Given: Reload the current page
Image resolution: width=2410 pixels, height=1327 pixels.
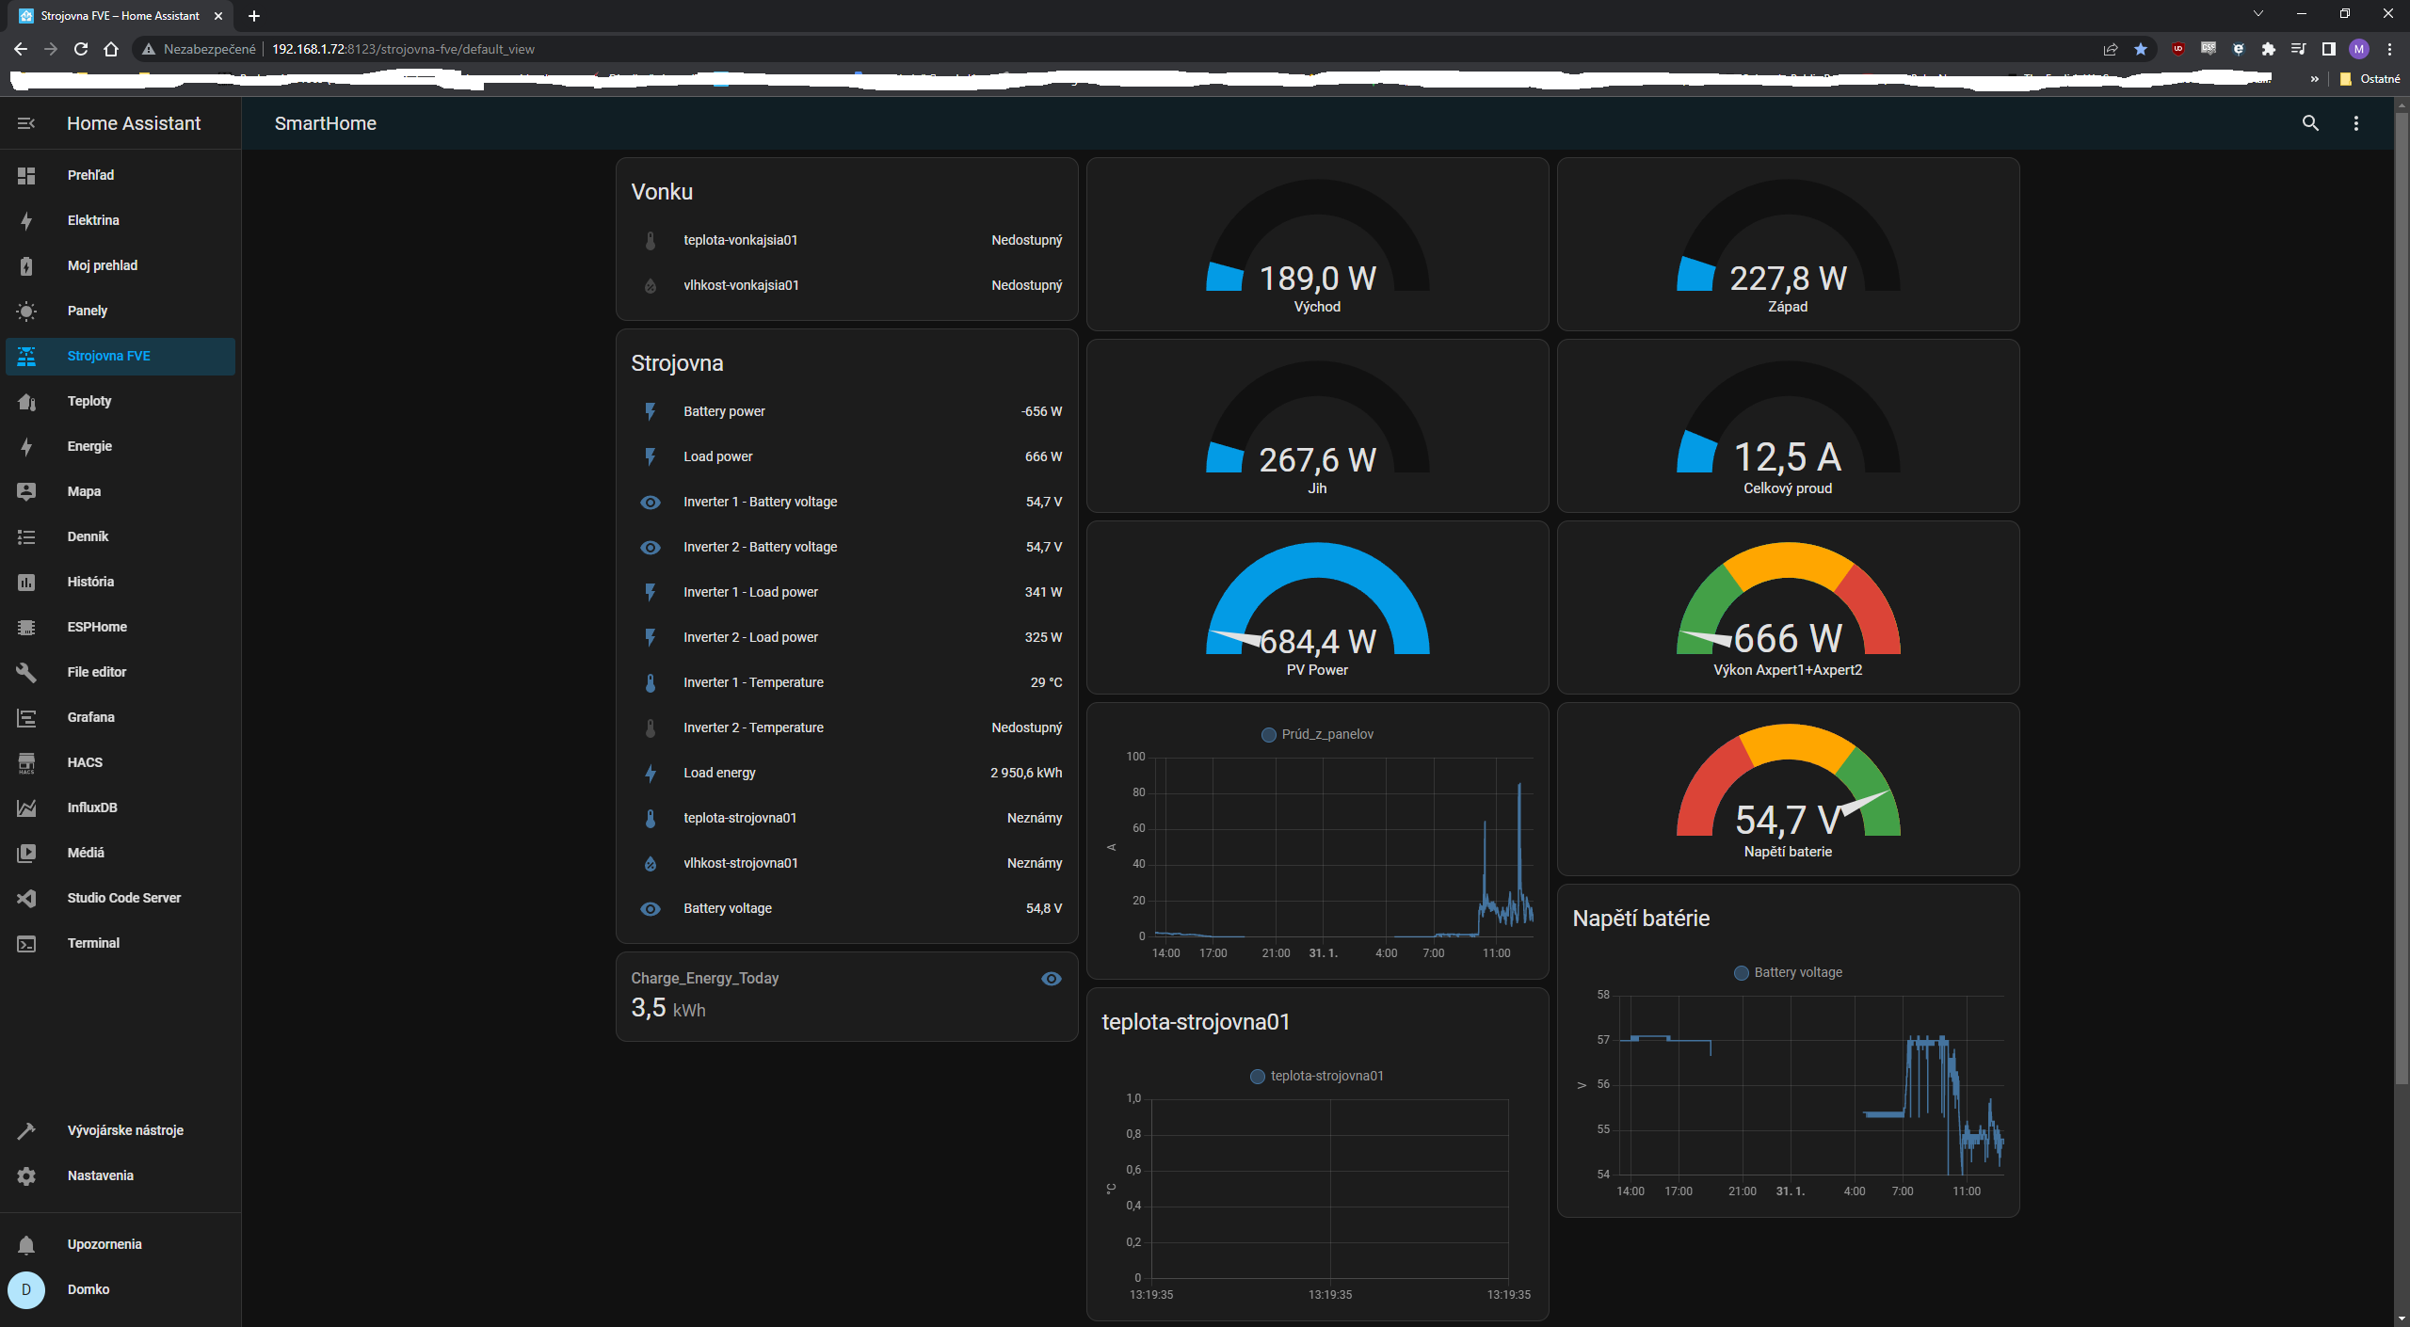Looking at the screenshot, I should 81,49.
